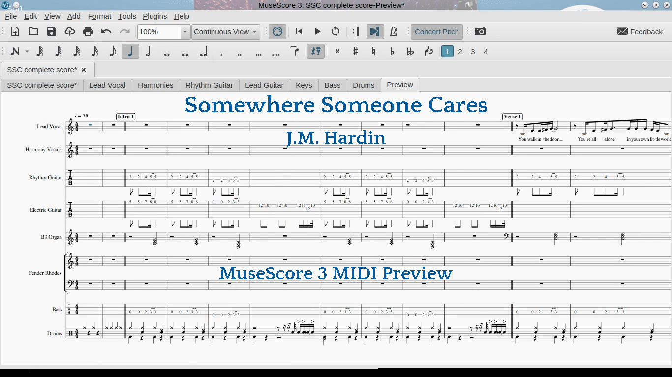Open a score file with folder icon

pos(33,32)
